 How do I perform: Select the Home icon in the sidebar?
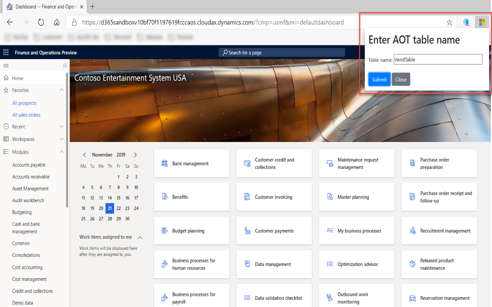click(5, 78)
